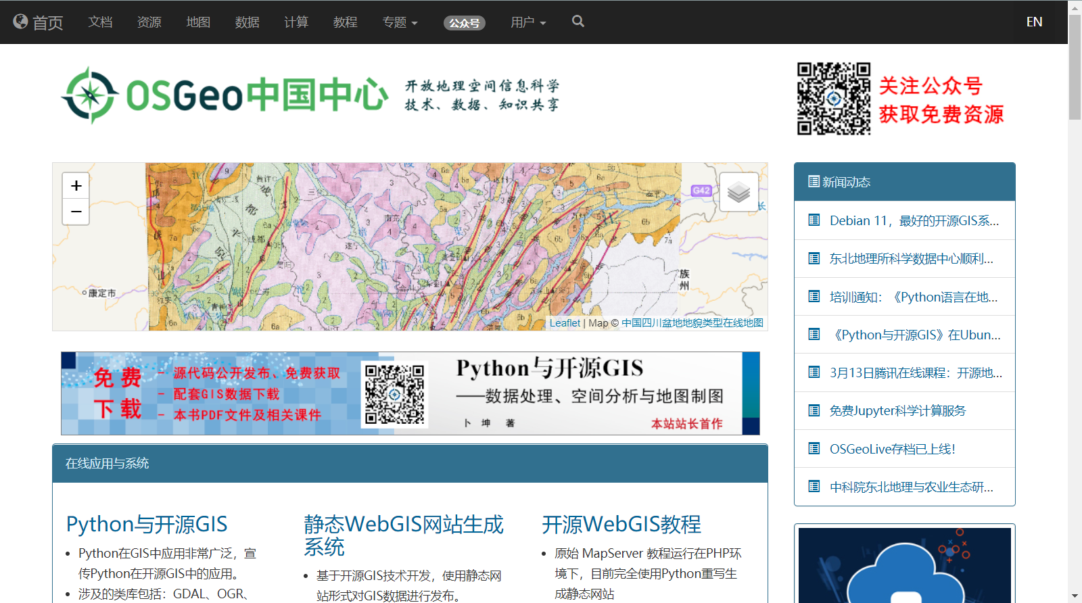The height and width of the screenshot is (603, 1082).
Task: Open 开源WebGIS教程 heading link
Action: point(621,524)
